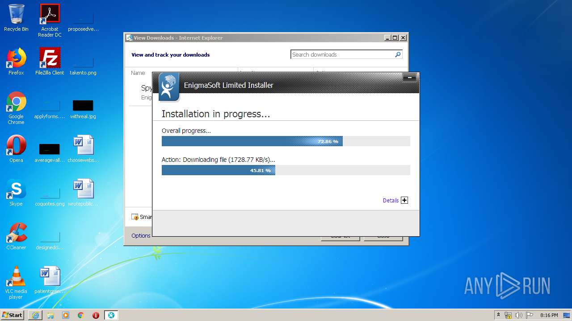Switch to EnigmaSoft installer taskbar button
Image resolution: width=572 pixels, height=321 pixels.
(x=111, y=315)
